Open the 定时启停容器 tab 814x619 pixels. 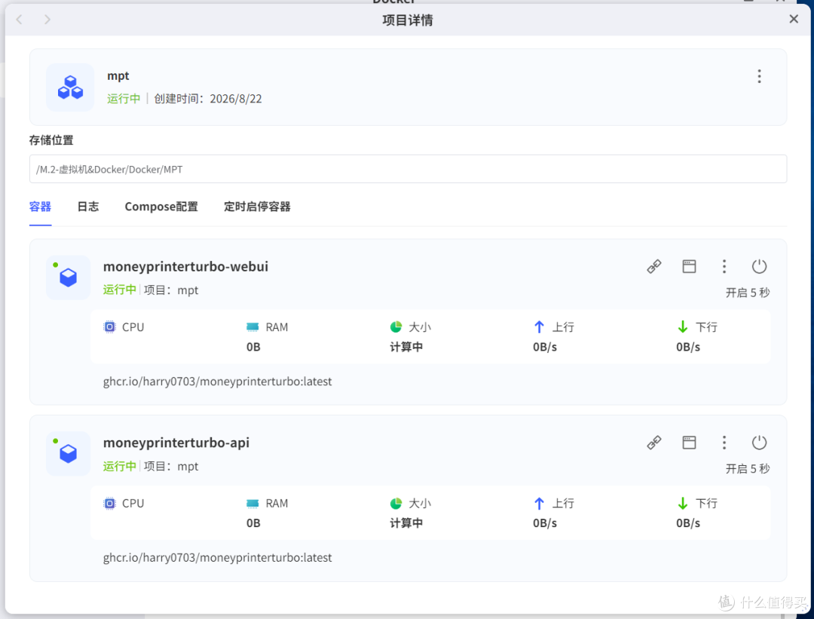point(257,207)
